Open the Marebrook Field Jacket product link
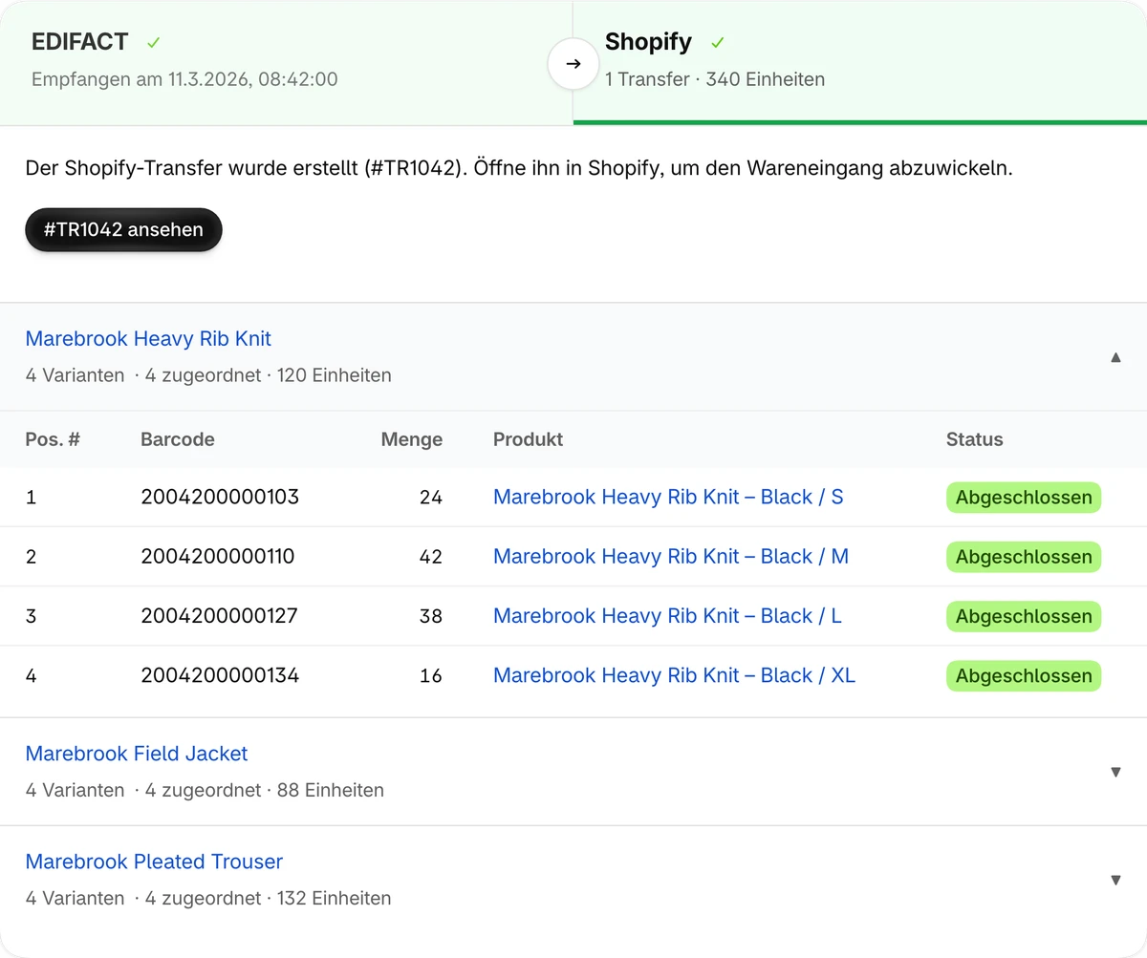 (x=137, y=754)
